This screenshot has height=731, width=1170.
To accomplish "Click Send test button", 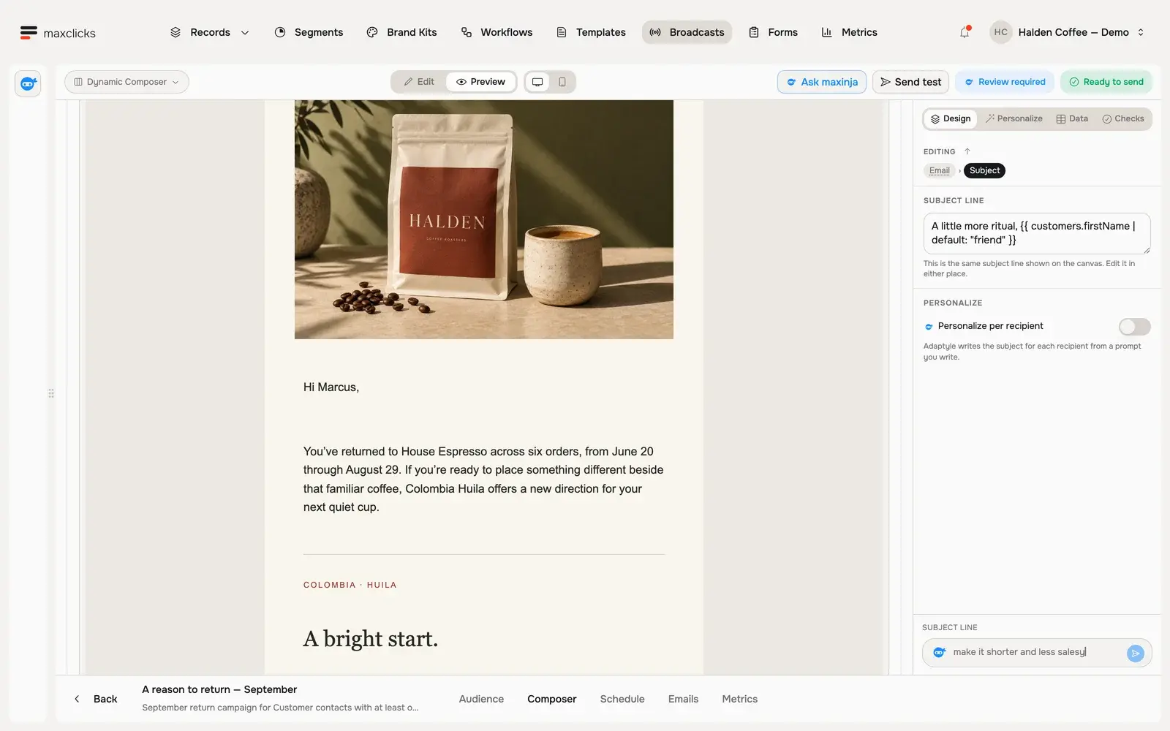I will (910, 82).
